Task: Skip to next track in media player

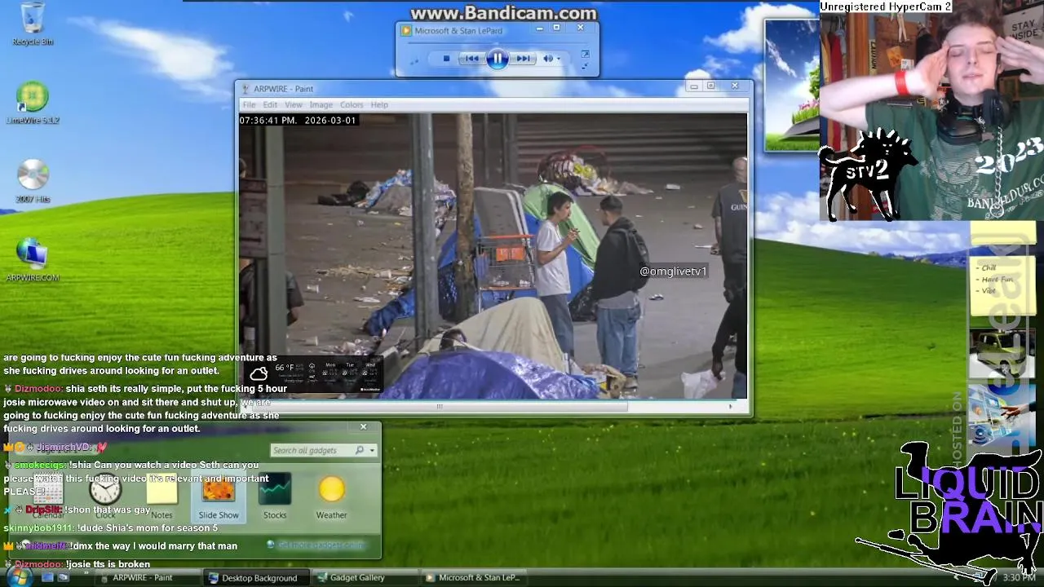Action: click(x=524, y=59)
